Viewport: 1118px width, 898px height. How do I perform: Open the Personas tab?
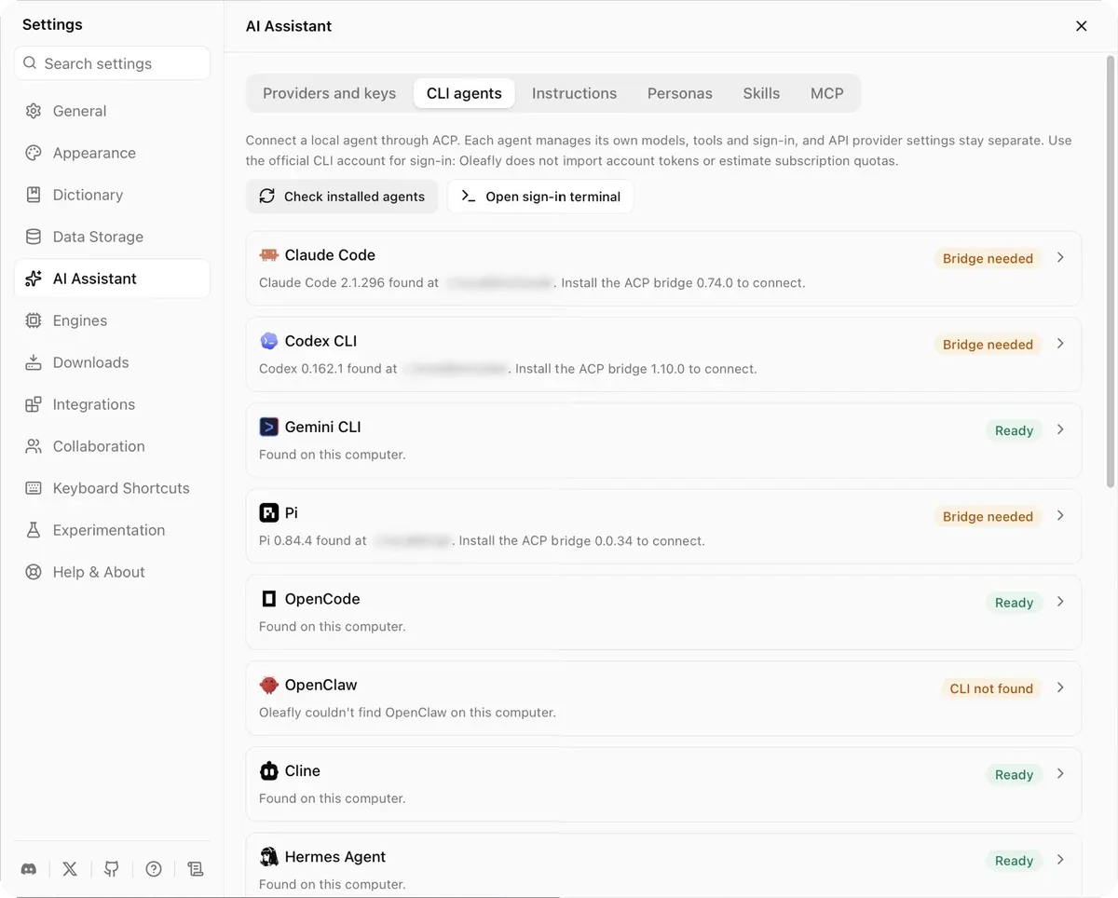point(680,93)
